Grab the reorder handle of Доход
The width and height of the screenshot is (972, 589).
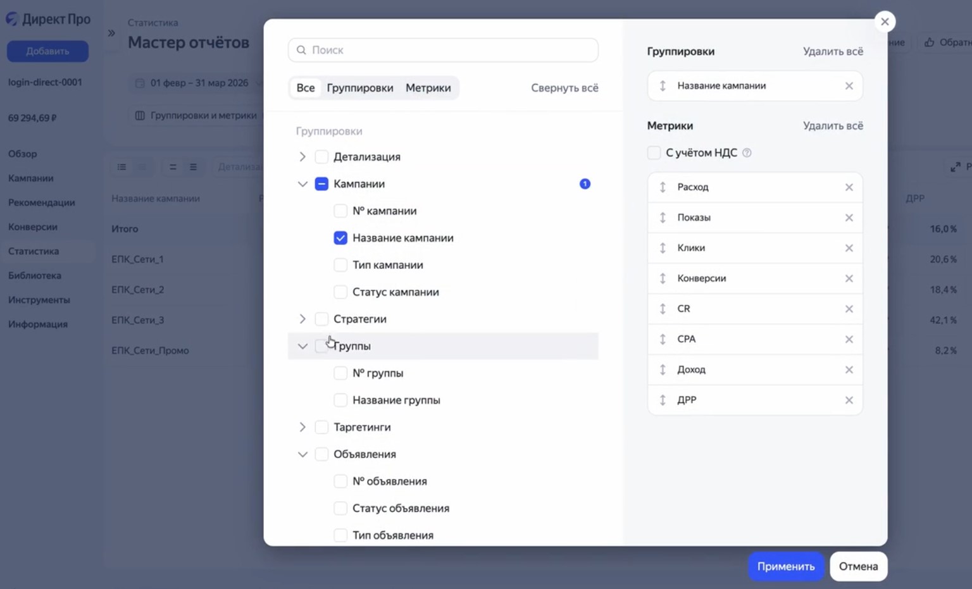pos(663,369)
